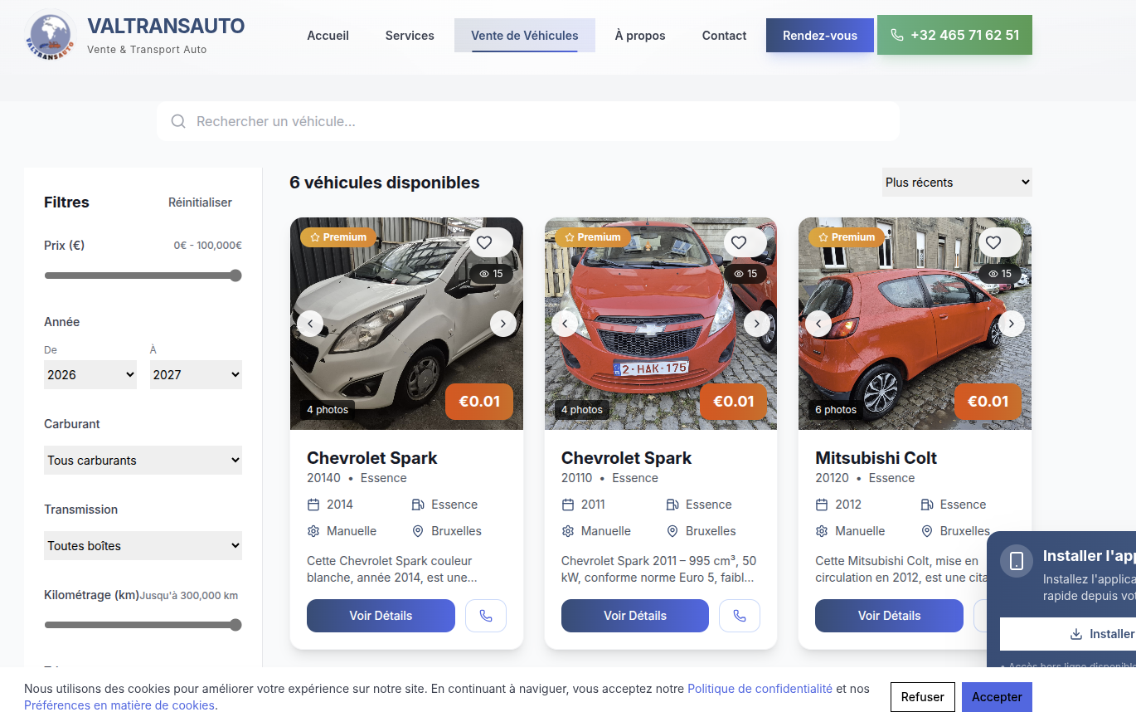The image size is (1136, 717).
Task: Click Premium badge on red Chevrolet Spark
Action: 592,237
